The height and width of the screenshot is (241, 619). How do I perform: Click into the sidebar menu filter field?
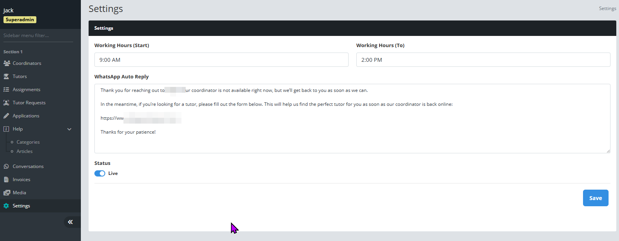pyautogui.click(x=38, y=36)
